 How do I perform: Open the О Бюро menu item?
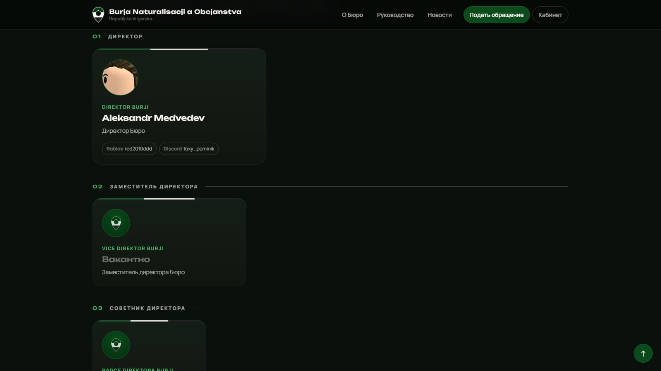[352, 15]
